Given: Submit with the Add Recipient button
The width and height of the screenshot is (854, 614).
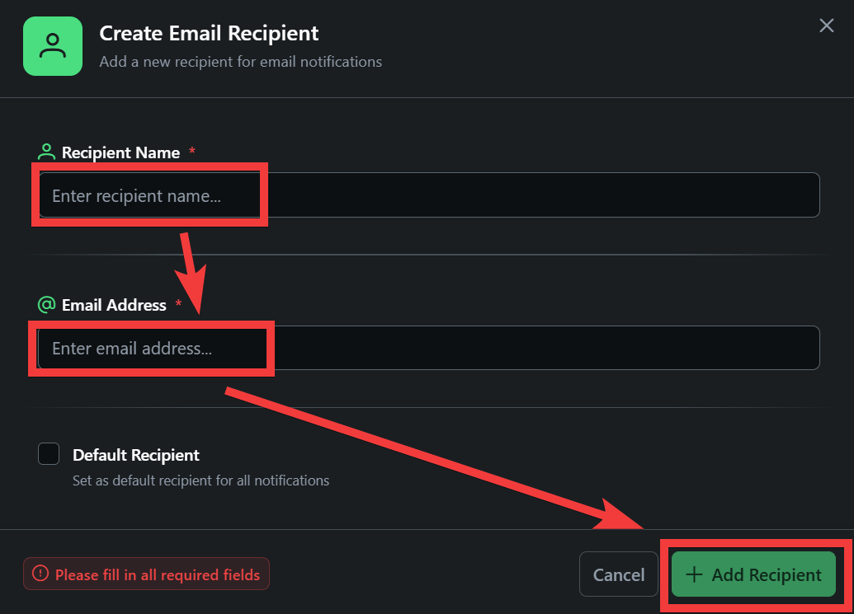Looking at the screenshot, I should pyautogui.click(x=753, y=574).
